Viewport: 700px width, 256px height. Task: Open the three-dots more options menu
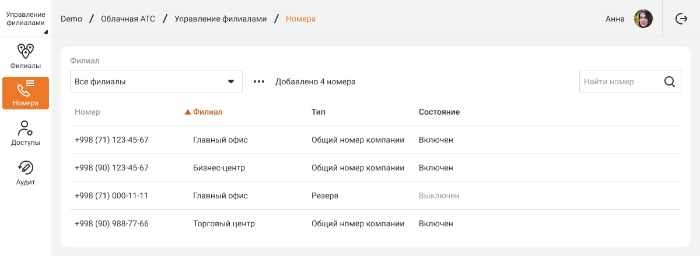pyautogui.click(x=259, y=82)
